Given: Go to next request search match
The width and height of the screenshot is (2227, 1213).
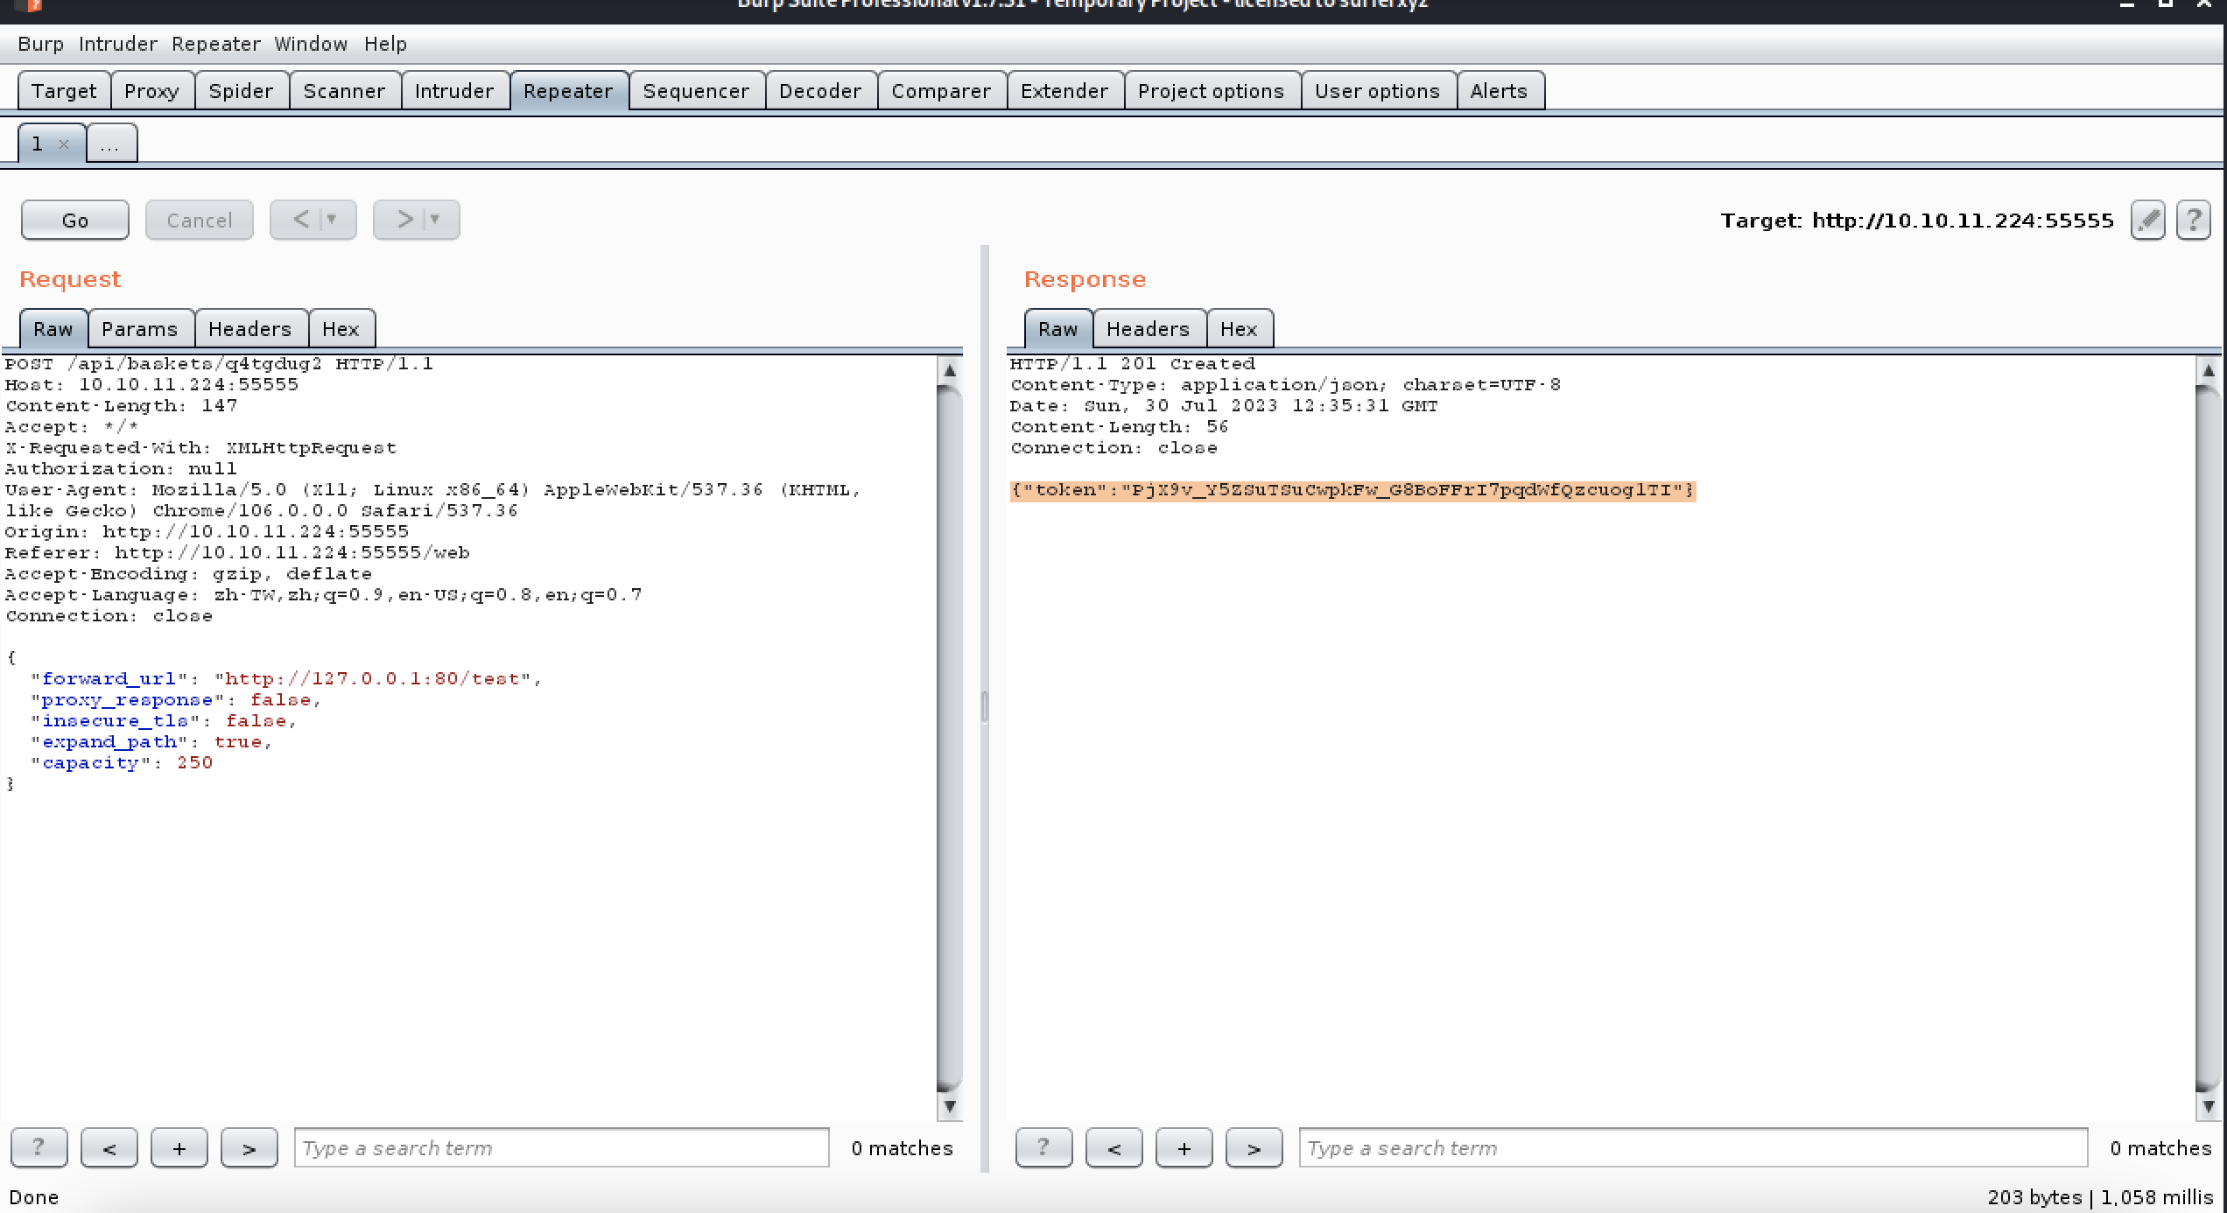Looking at the screenshot, I should [249, 1147].
